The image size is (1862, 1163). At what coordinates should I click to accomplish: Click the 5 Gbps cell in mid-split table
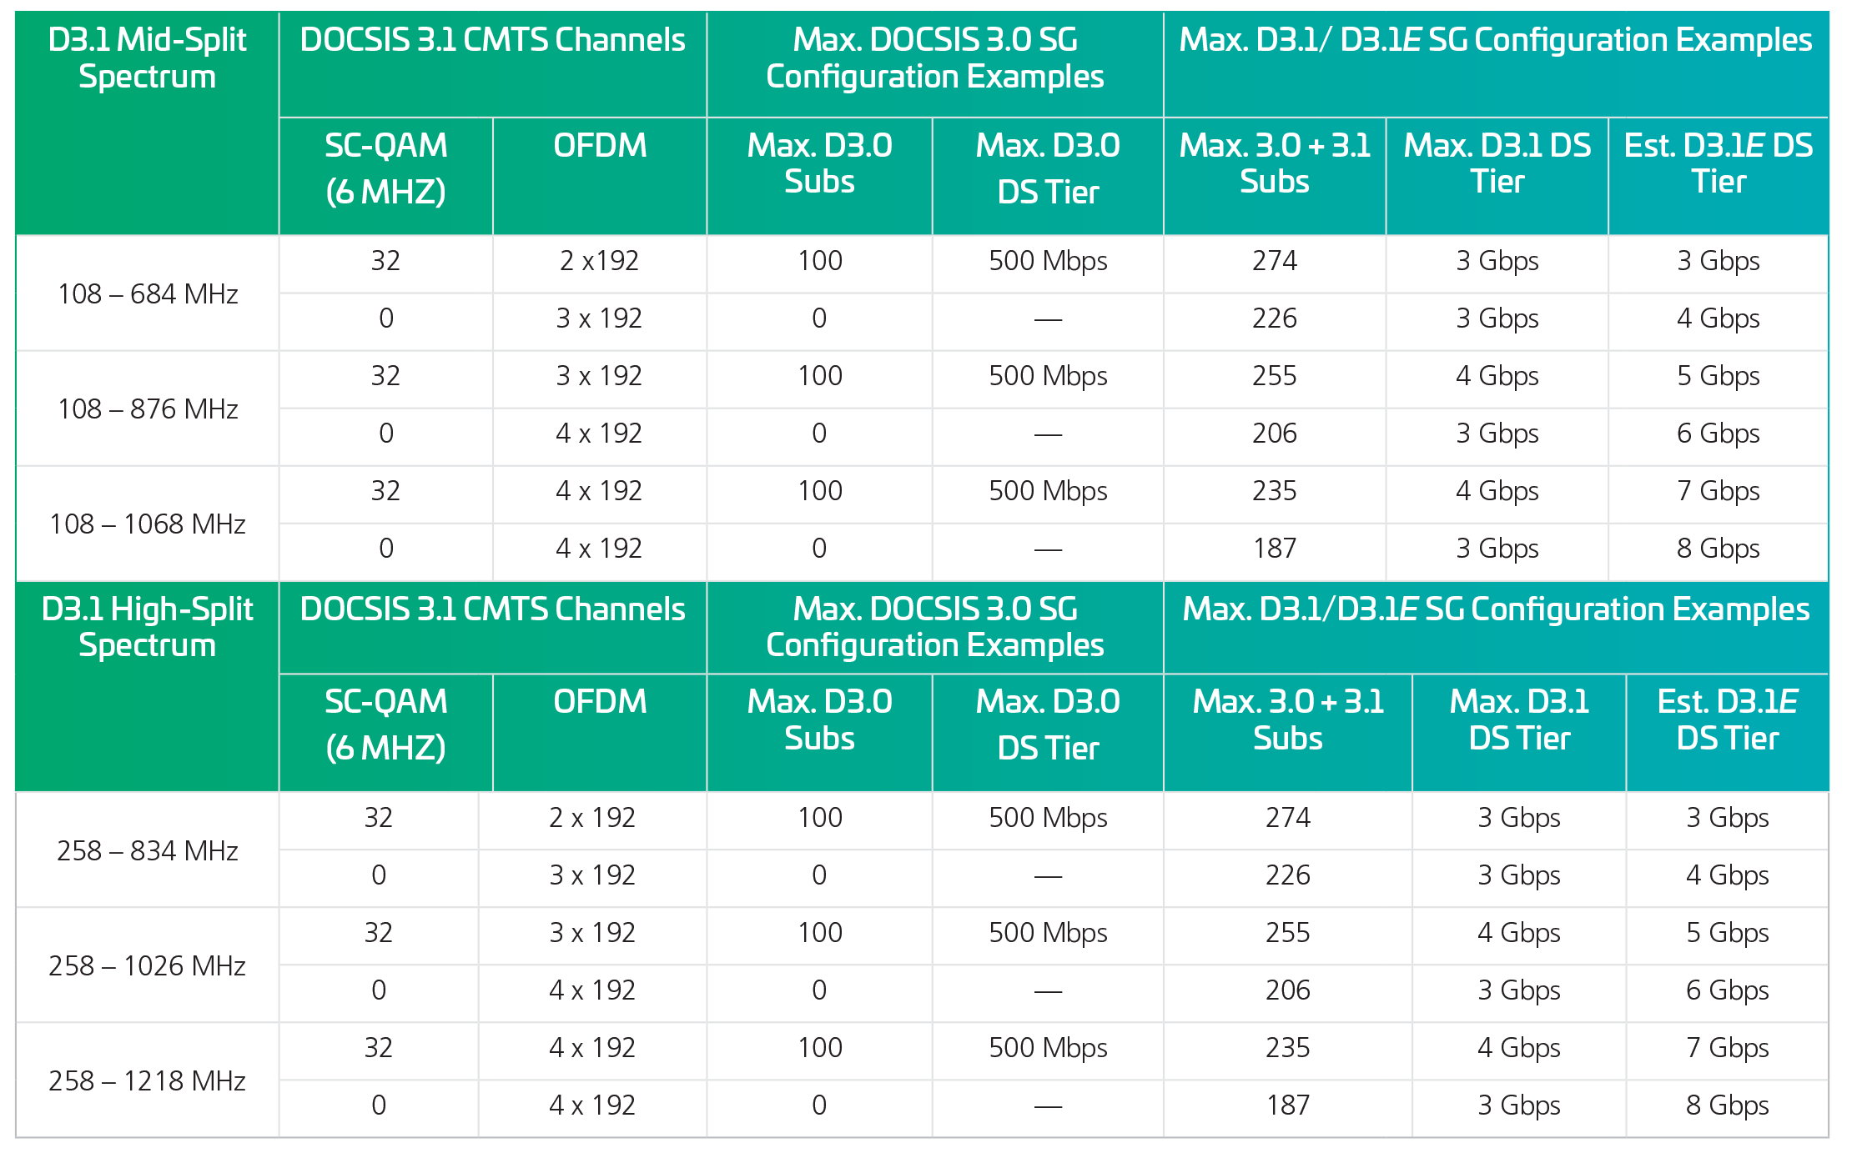(1718, 376)
